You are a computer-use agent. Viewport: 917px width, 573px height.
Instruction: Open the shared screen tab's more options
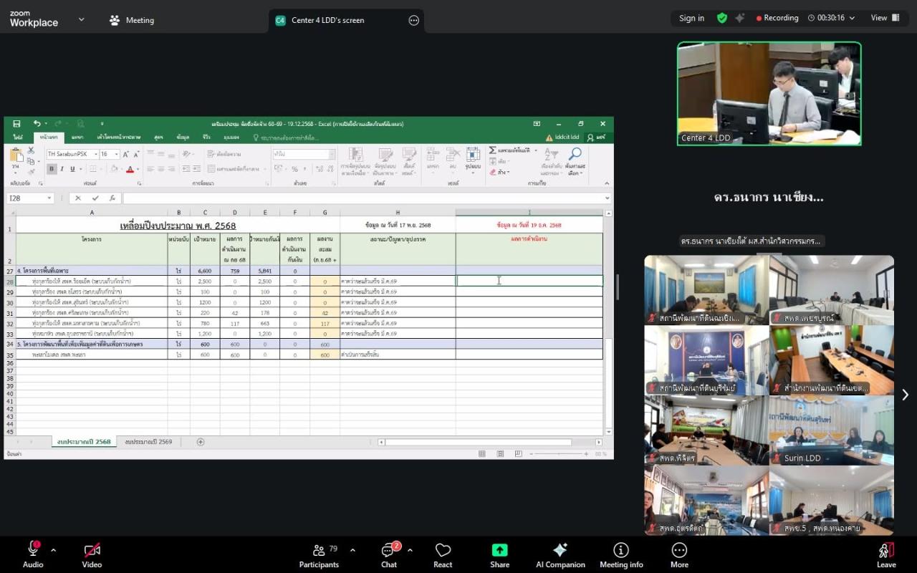coord(413,20)
